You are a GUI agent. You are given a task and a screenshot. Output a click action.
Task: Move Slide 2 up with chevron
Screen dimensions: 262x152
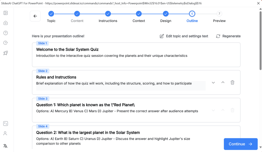[x=223, y=82]
